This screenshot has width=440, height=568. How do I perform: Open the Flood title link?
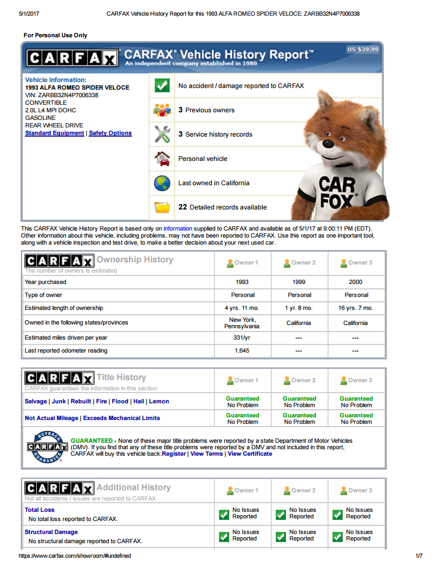coord(120,401)
